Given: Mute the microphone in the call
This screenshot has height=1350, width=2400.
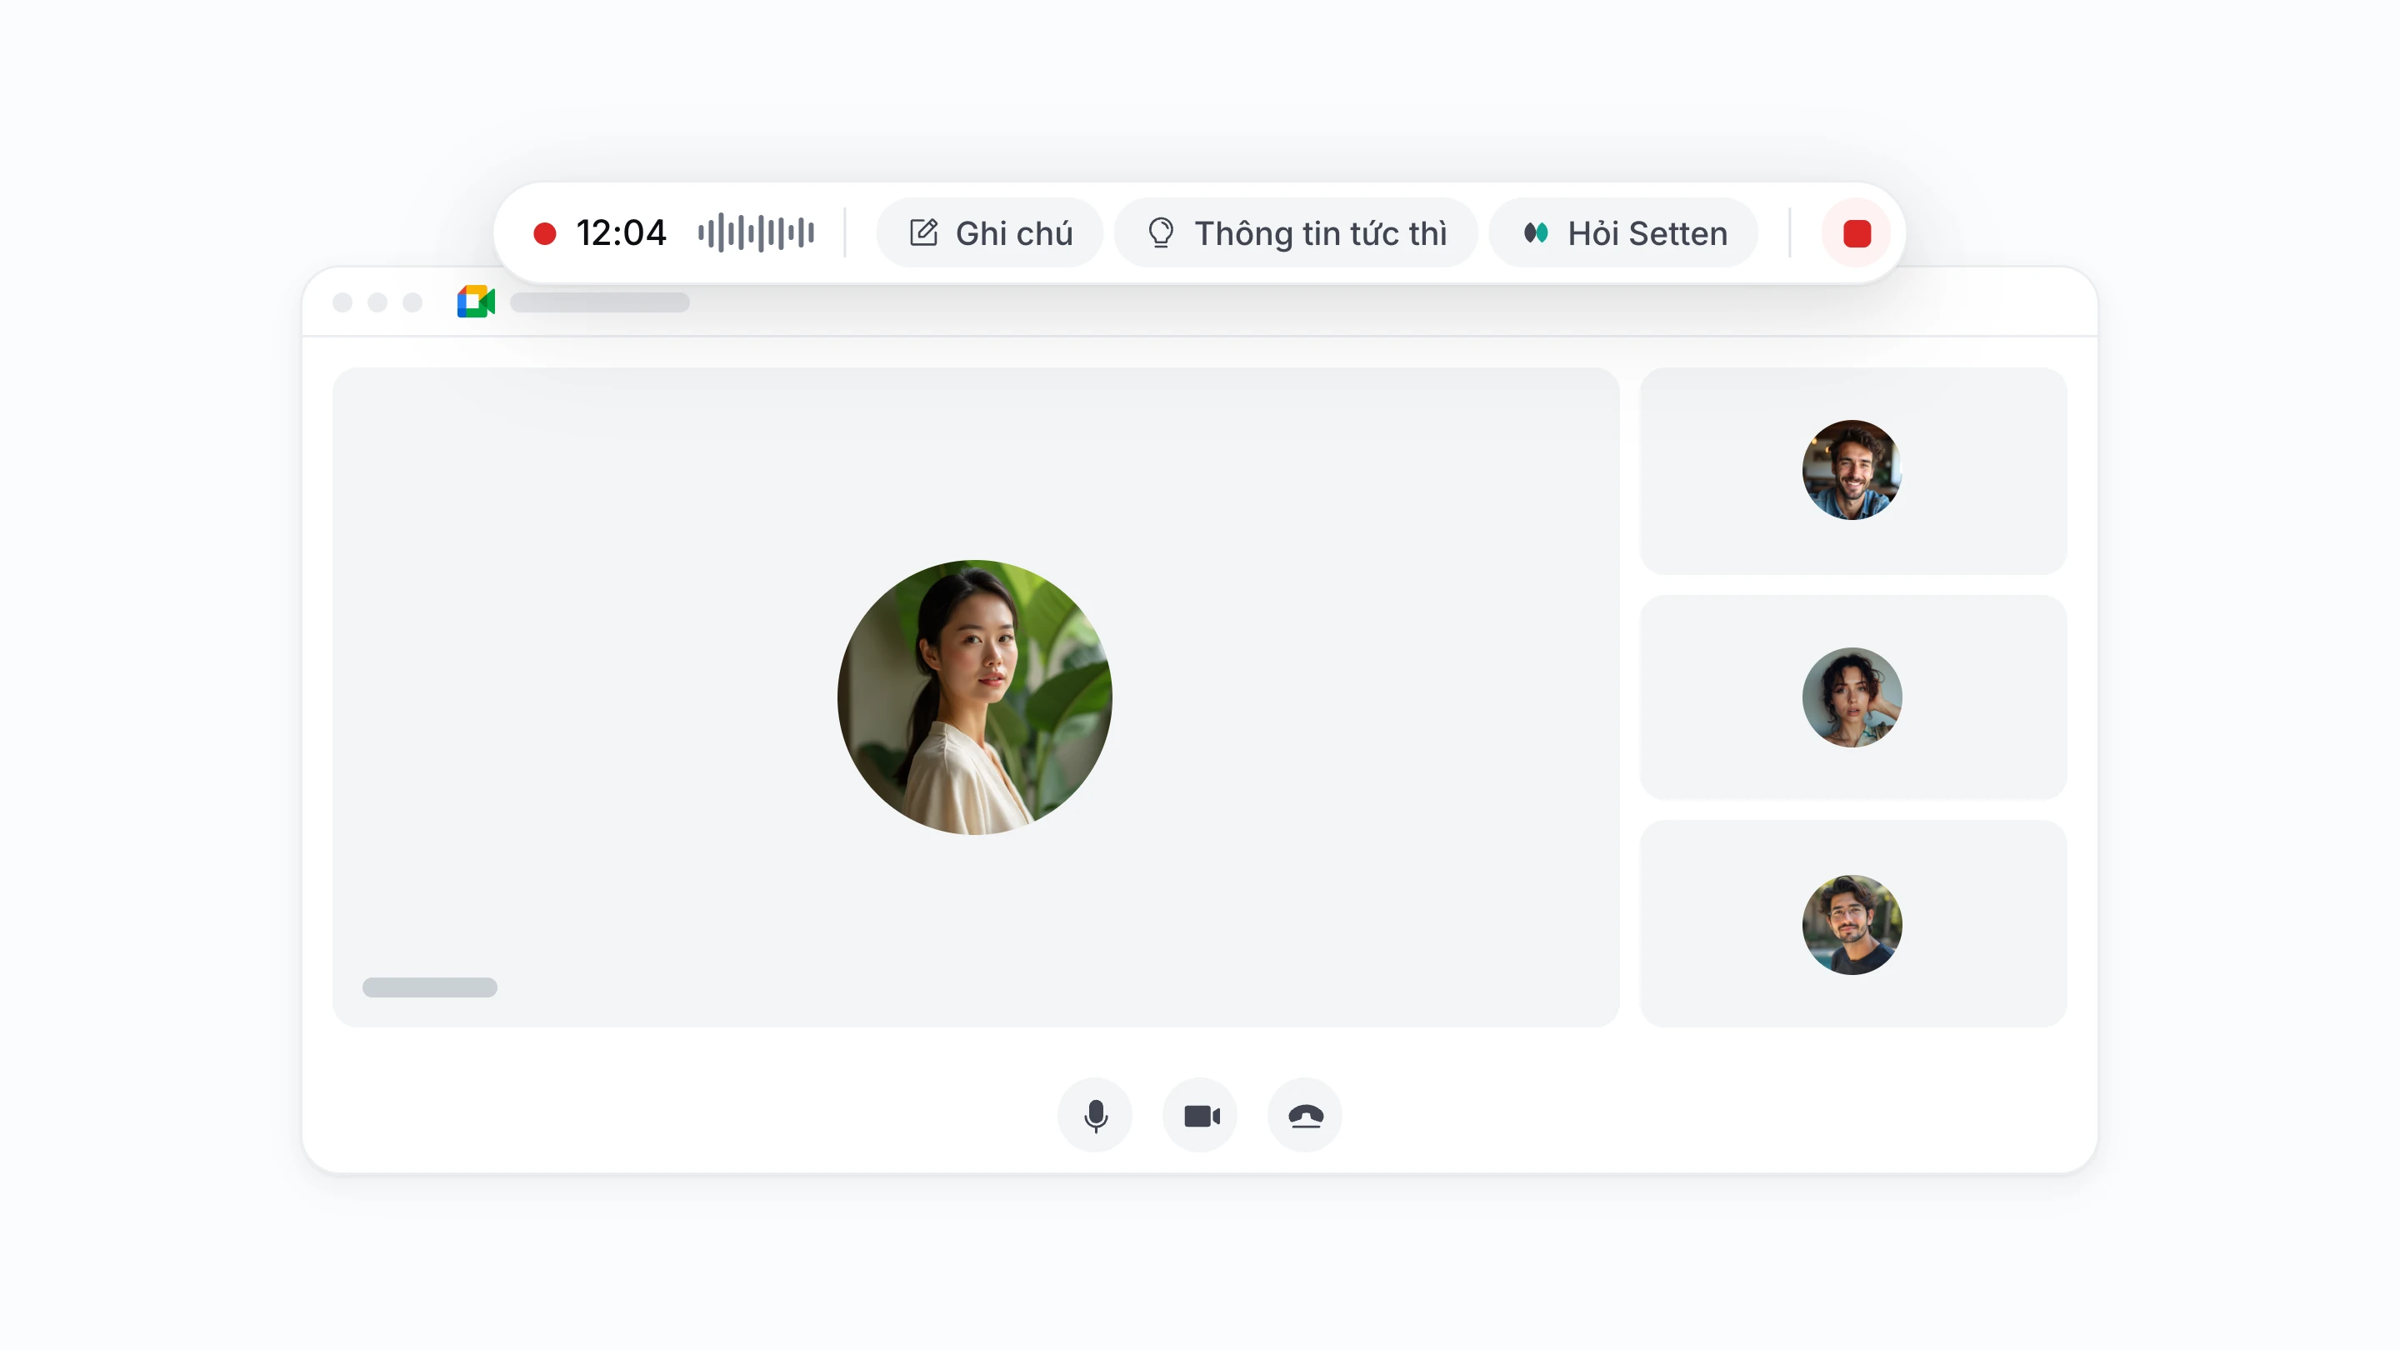Looking at the screenshot, I should click(x=1096, y=1115).
